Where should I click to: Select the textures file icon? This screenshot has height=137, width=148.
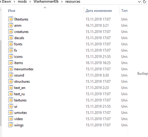11,100
